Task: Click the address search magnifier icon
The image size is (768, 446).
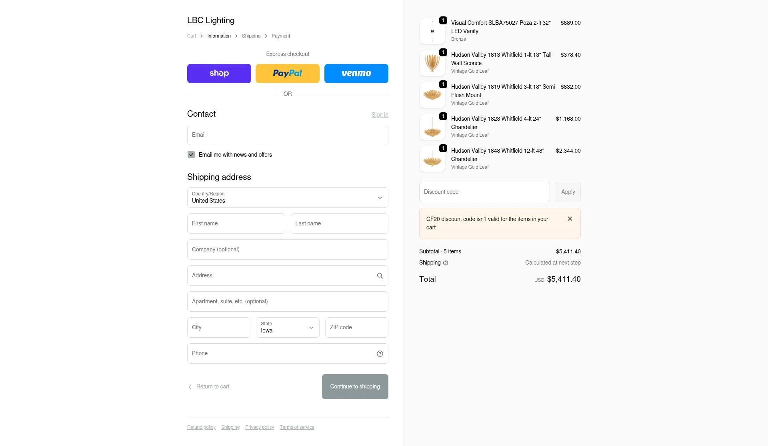Action: (380, 276)
